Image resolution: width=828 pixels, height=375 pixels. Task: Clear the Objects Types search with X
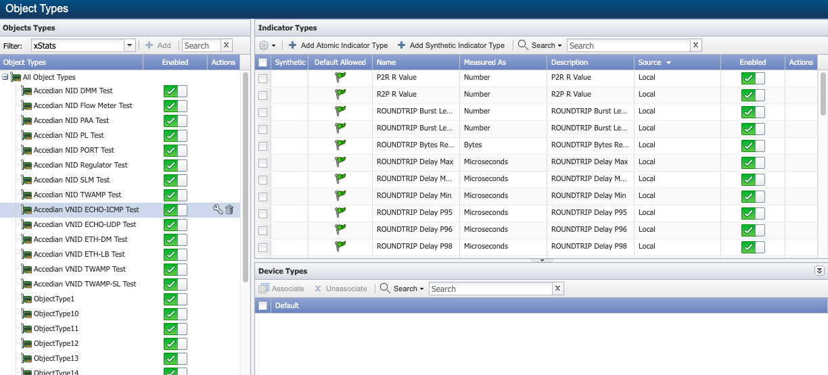coord(226,45)
